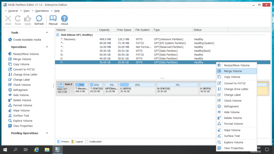Open Internet Explorer from taskbar
Viewport: 274px width, 154px height.
[36, 150]
